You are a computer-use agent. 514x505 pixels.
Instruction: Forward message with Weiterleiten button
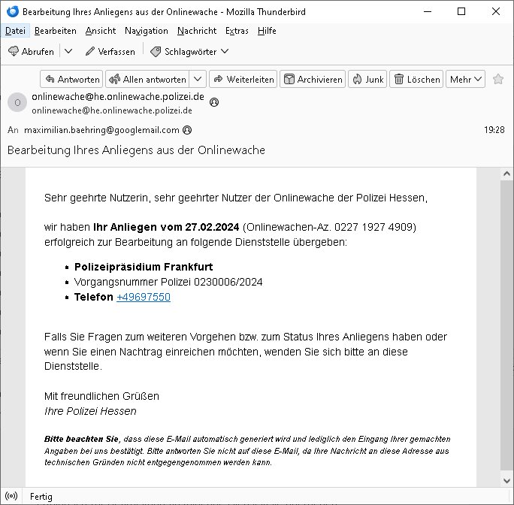pyautogui.click(x=243, y=79)
